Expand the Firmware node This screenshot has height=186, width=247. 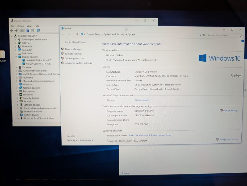pos(16,67)
